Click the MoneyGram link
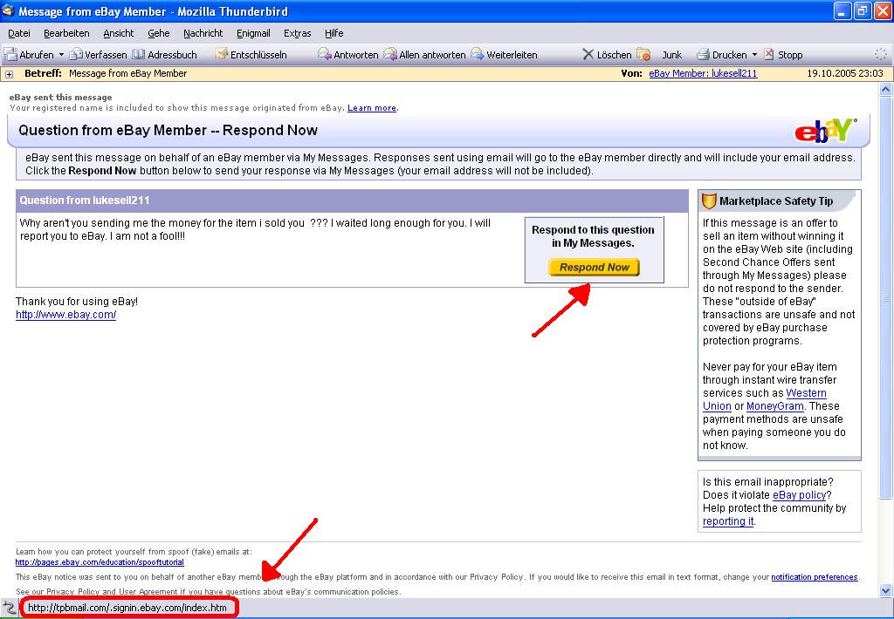This screenshot has height=619, width=894. (775, 406)
